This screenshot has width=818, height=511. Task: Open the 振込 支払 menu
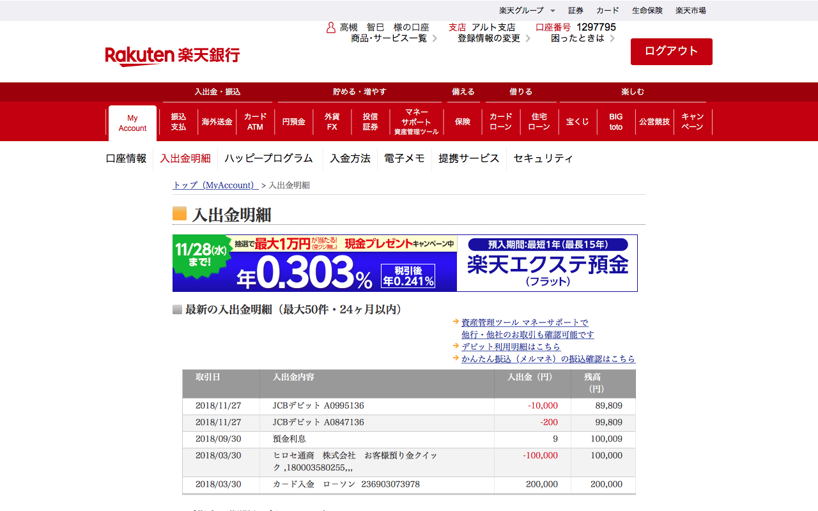[x=178, y=122]
